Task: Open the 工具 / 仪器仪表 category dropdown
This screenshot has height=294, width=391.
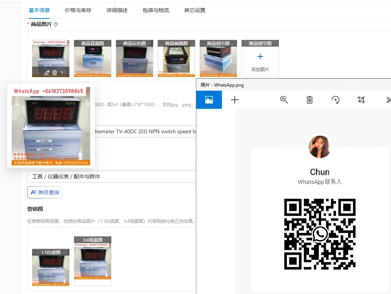Action: (x=112, y=177)
